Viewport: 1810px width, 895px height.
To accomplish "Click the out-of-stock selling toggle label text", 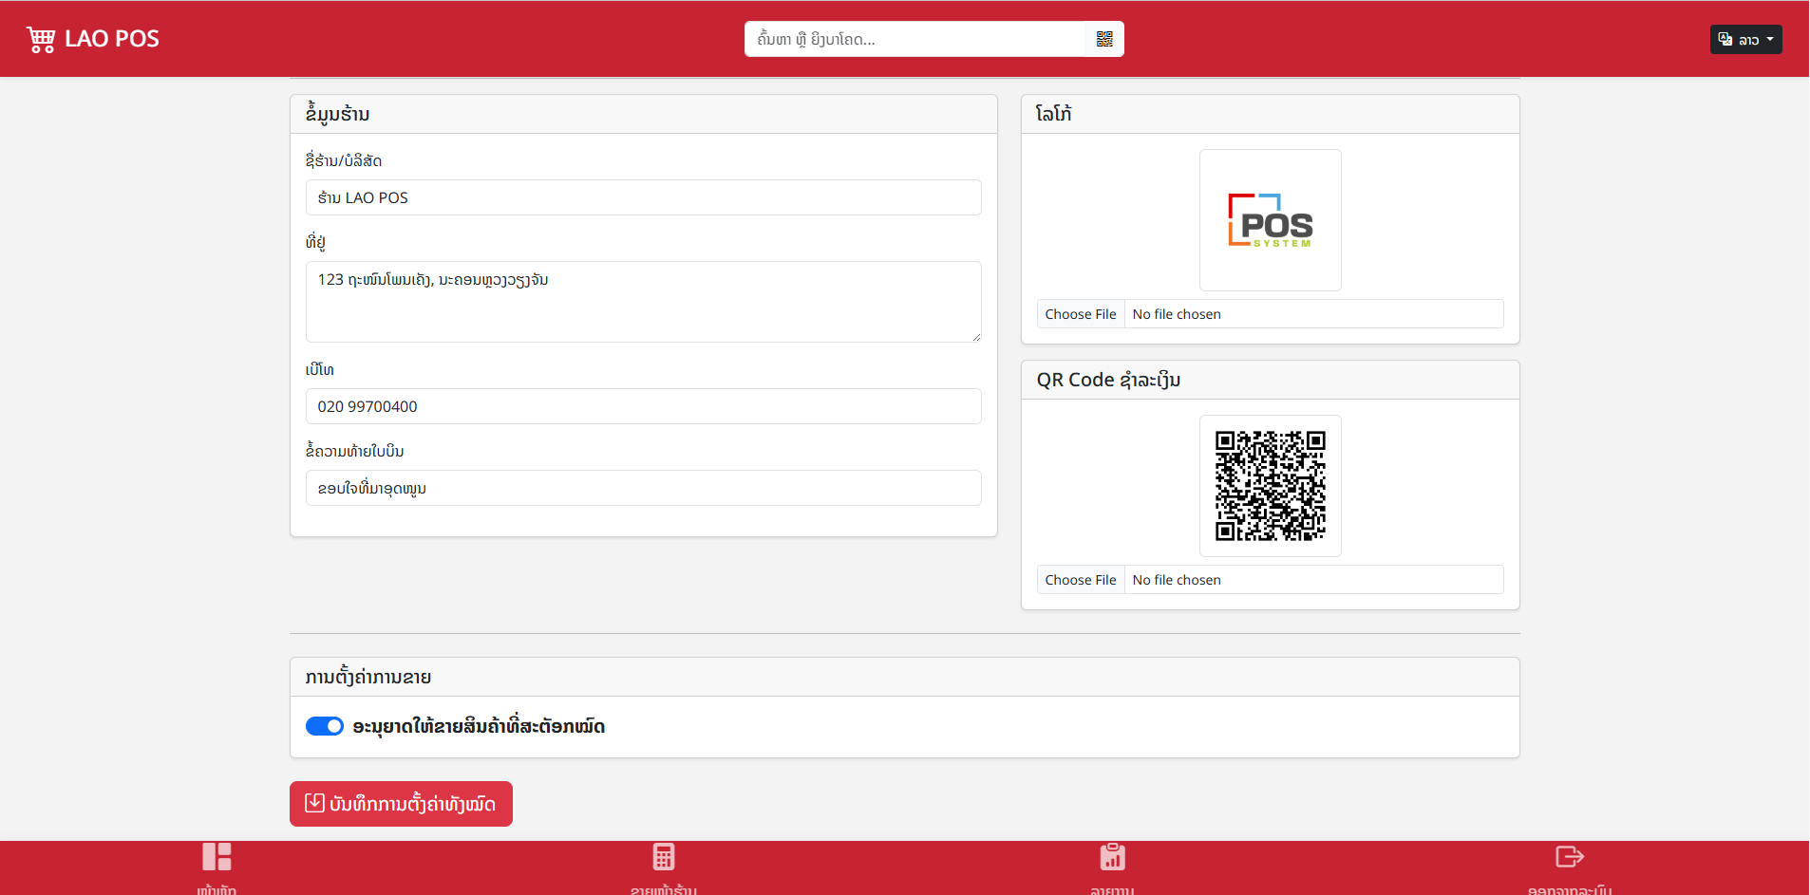I will 479,726.
